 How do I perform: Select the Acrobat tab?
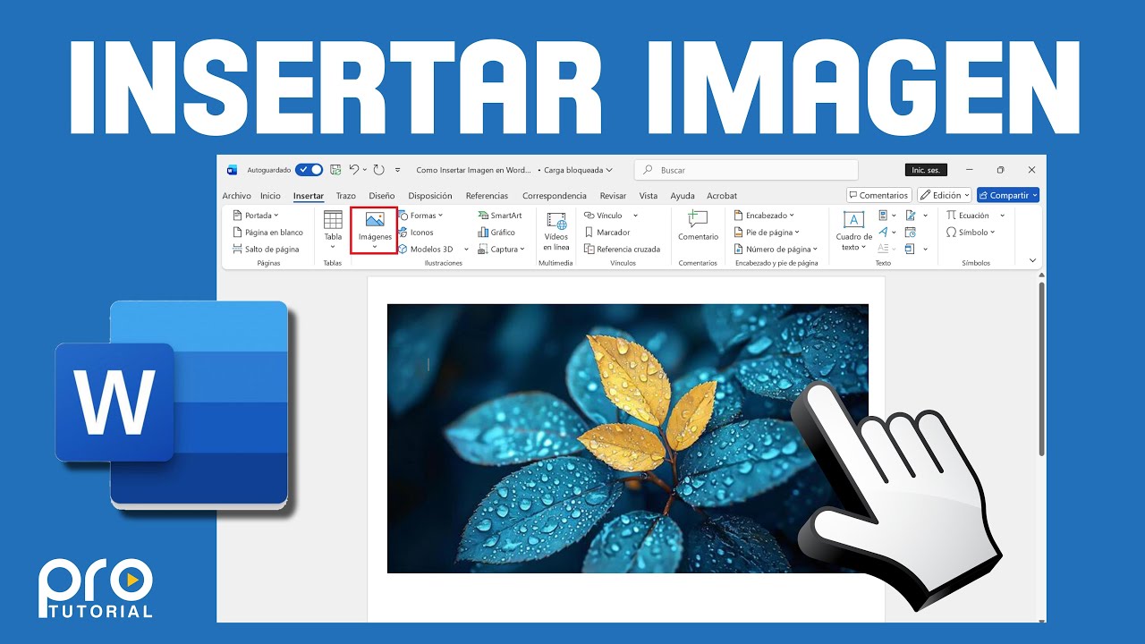(x=722, y=196)
